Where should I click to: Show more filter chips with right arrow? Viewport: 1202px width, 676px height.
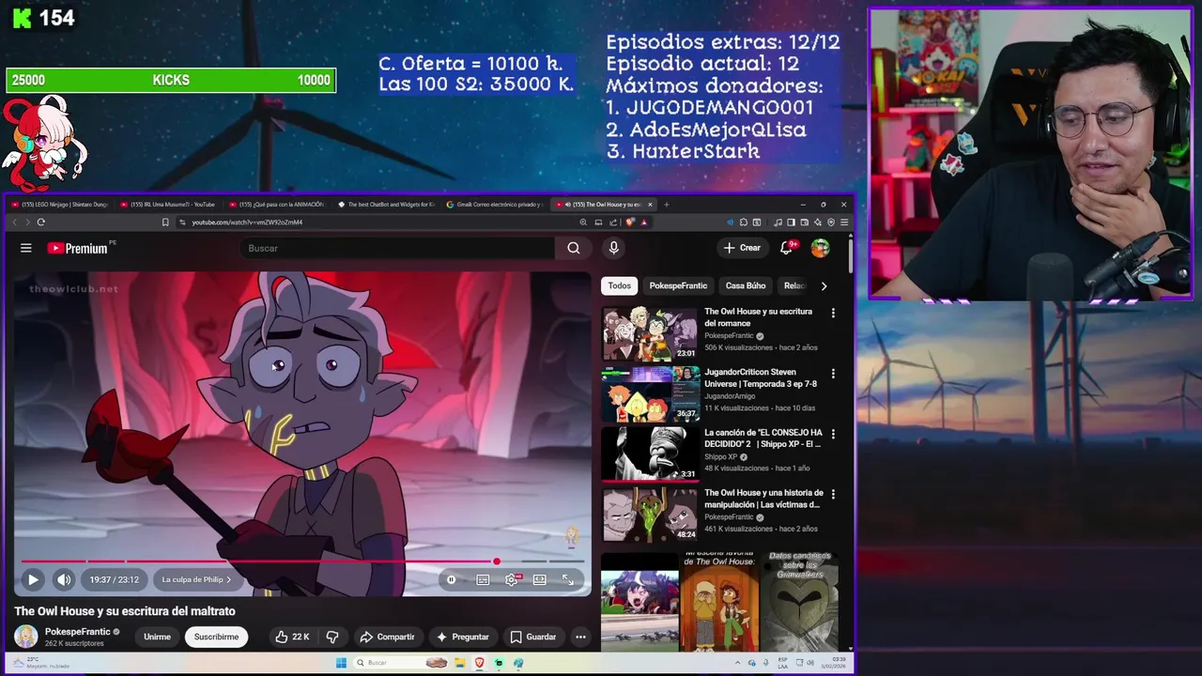[x=824, y=285]
